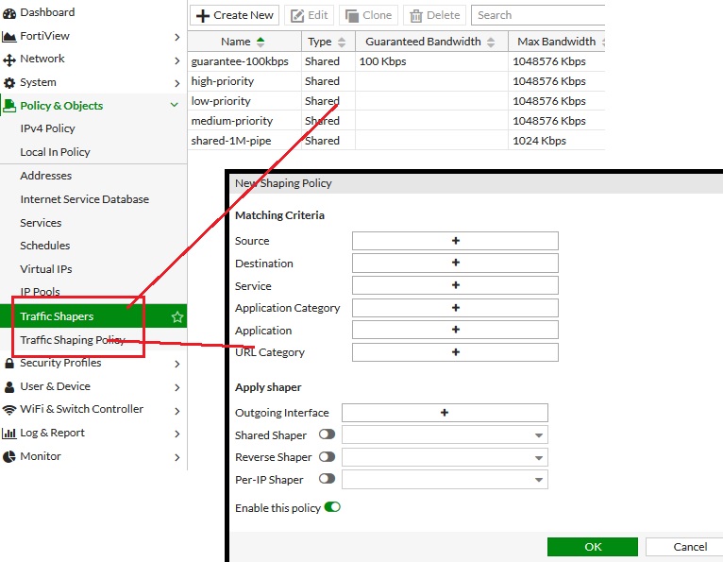
Task: Expand the User & Device chevron
Action: (177, 387)
